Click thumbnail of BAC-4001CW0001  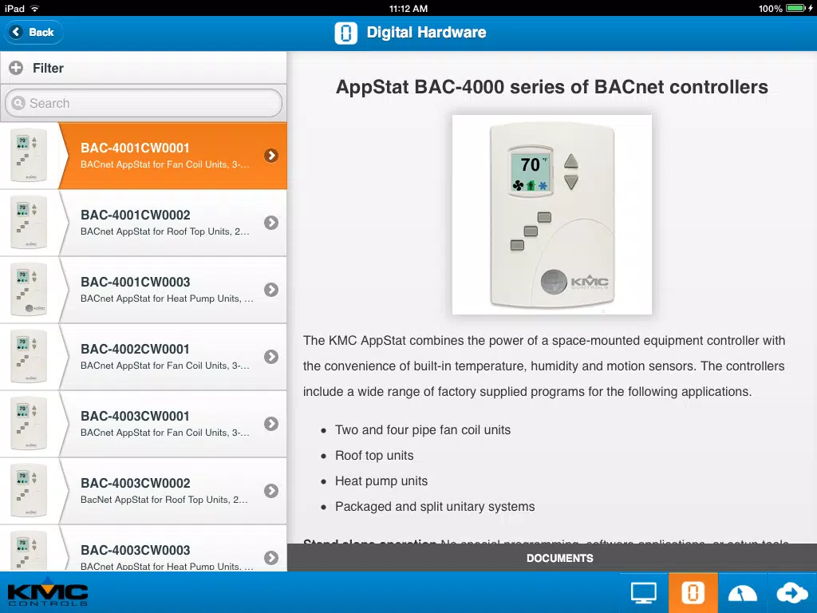(30, 156)
